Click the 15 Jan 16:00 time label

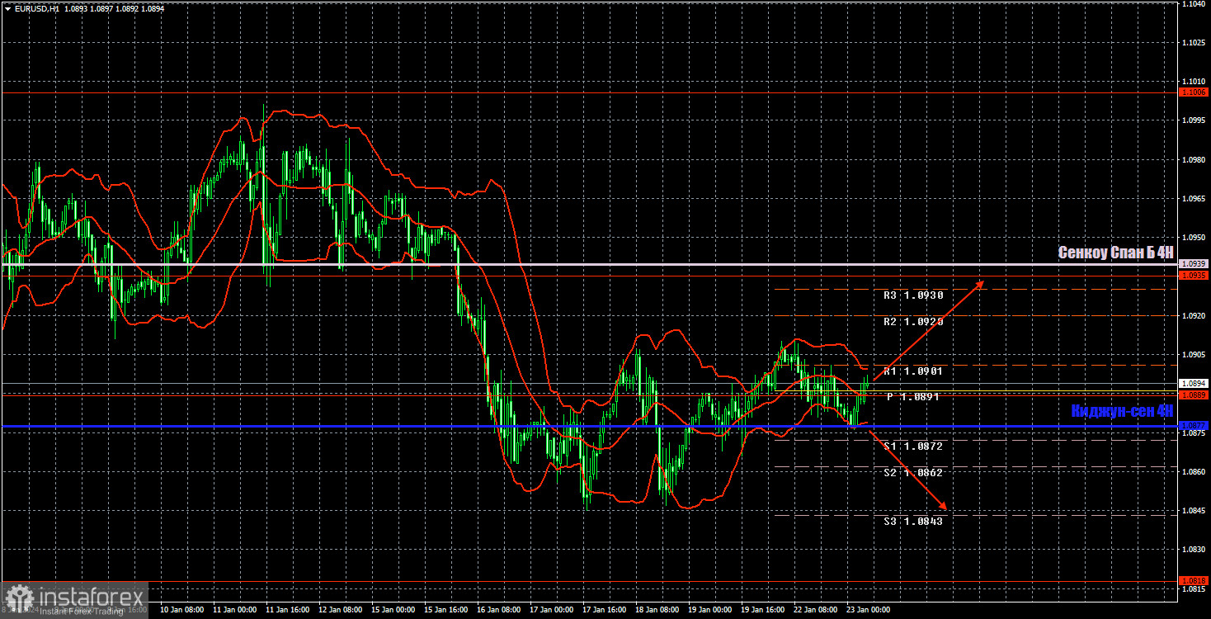[x=446, y=610]
